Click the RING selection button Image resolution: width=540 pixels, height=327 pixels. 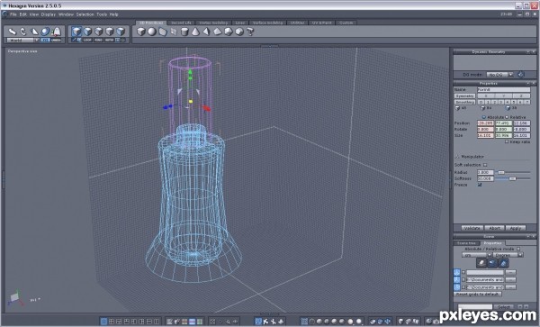point(98,40)
